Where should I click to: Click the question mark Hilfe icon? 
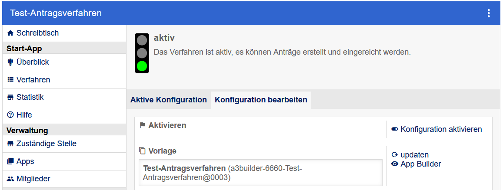(x=10, y=115)
